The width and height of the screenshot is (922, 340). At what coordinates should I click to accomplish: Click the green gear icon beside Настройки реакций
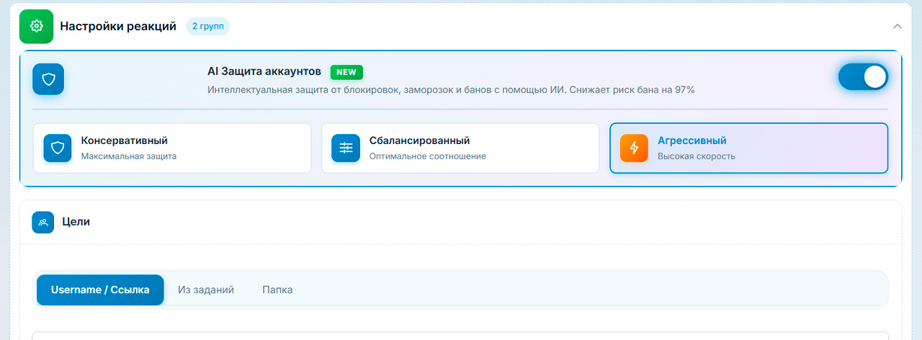click(36, 27)
